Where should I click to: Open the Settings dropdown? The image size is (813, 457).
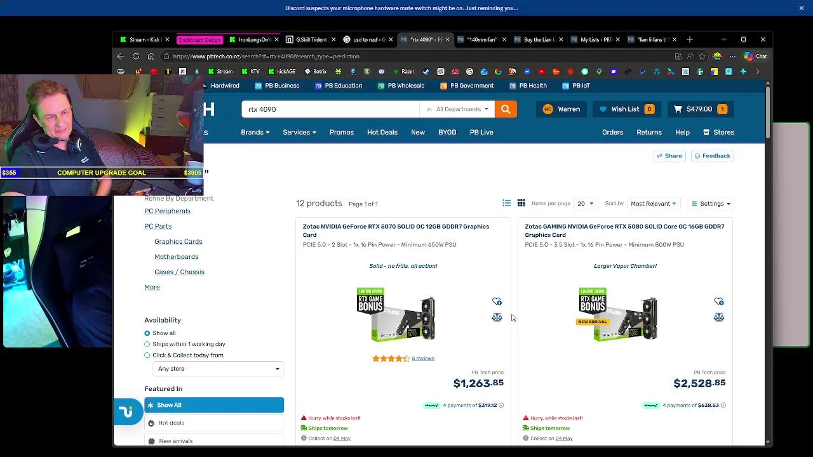pyautogui.click(x=711, y=204)
